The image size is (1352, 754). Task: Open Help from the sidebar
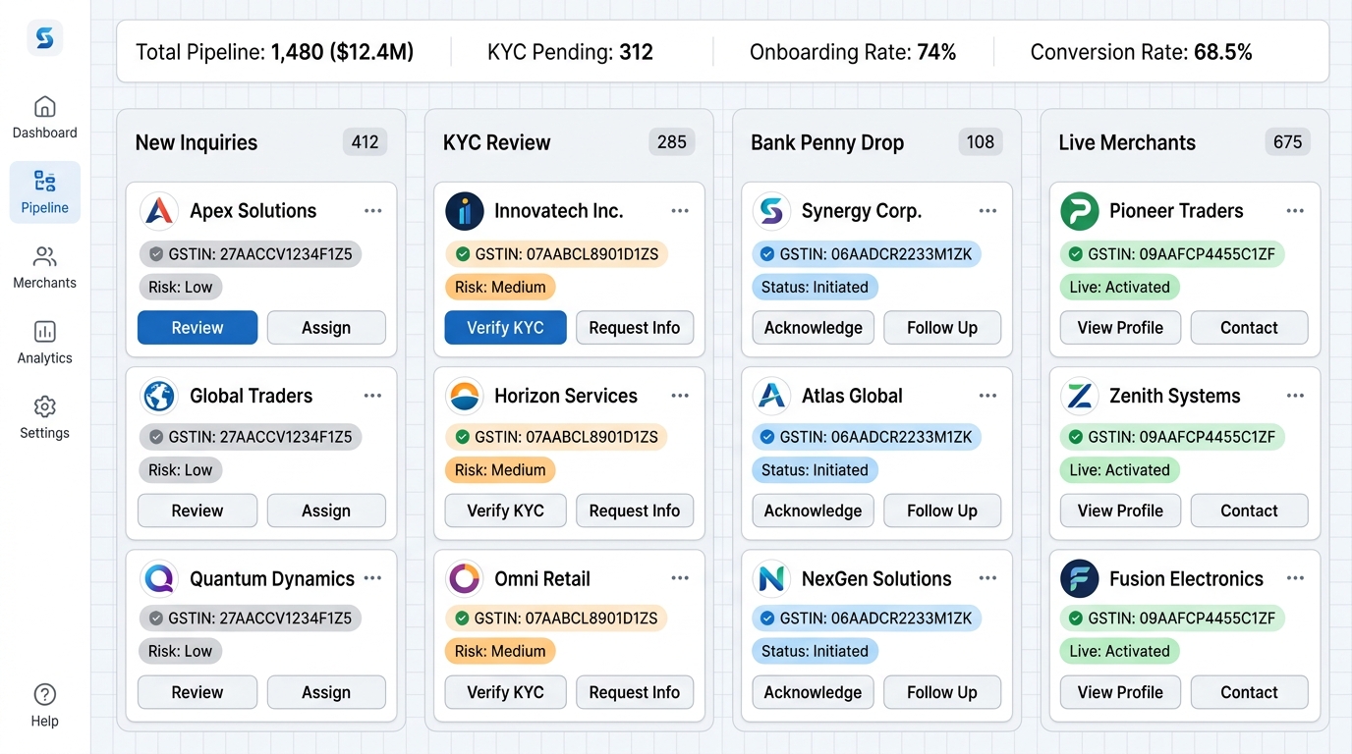(x=44, y=706)
